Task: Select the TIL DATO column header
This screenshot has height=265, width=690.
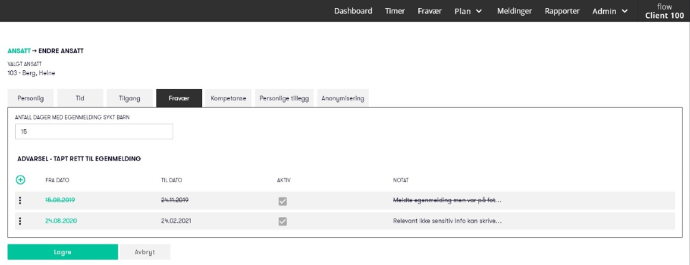Action: (172, 180)
